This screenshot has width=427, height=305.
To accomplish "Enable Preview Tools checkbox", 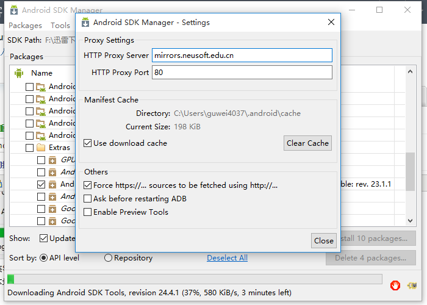I will pyautogui.click(x=87, y=212).
